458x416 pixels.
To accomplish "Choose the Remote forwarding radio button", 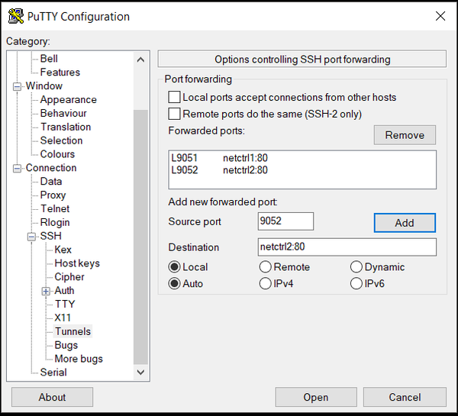I will pos(265,266).
